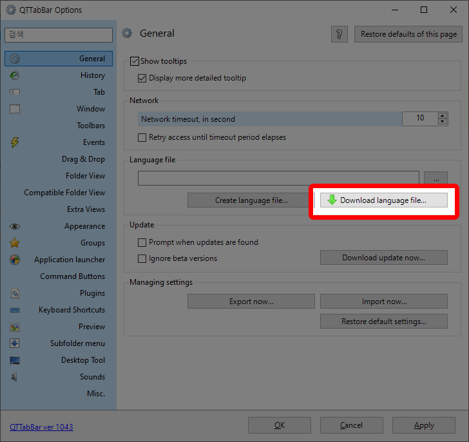Click the Tab icon in sidebar
This screenshot has height=442, width=469.
[x=15, y=92]
